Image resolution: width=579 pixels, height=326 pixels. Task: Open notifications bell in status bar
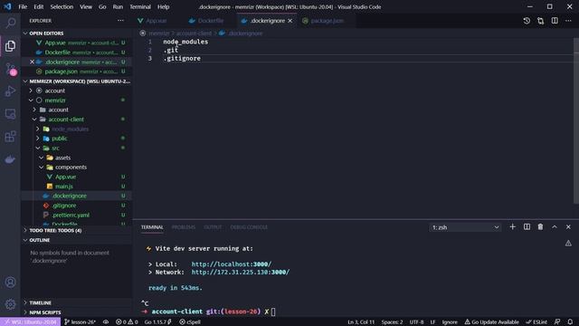click(x=570, y=322)
